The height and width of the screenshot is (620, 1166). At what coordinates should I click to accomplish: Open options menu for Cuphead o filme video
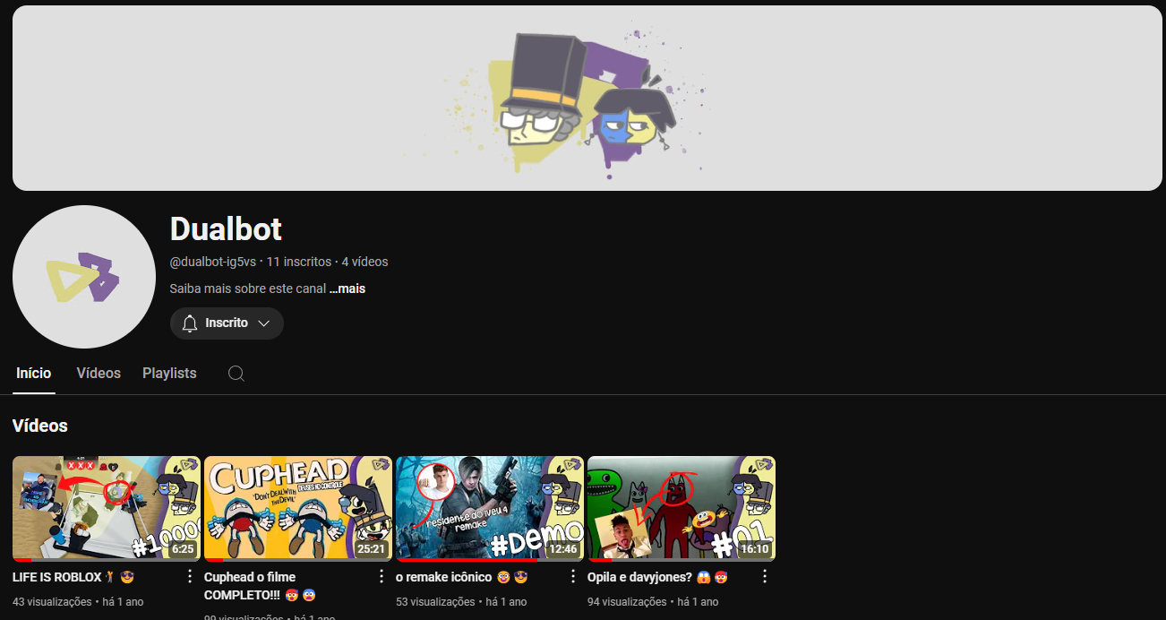pos(381,576)
